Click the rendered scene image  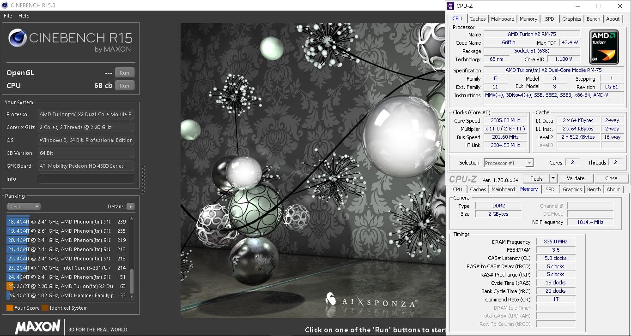click(313, 171)
